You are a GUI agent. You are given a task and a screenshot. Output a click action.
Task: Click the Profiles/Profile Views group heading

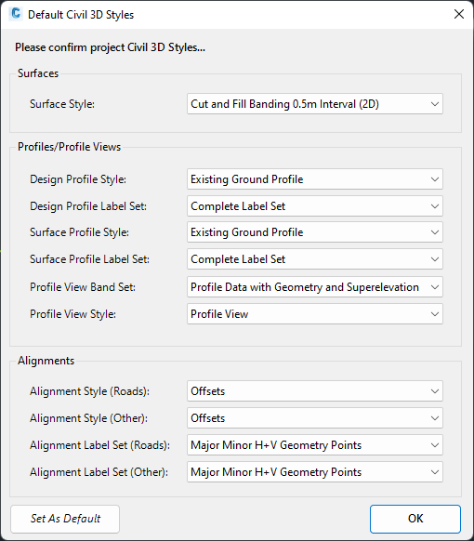coord(69,147)
